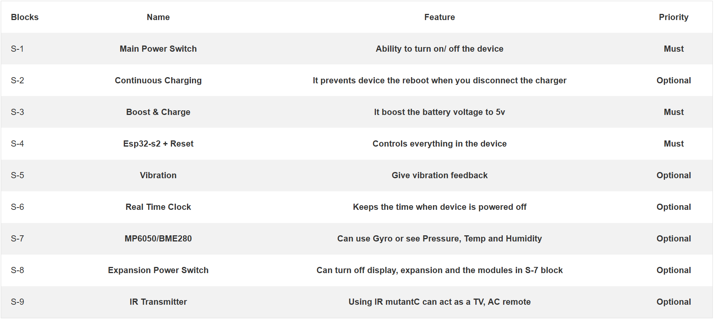Click the Name column header
This screenshot has height=319, width=714.
tap(158, 17)
